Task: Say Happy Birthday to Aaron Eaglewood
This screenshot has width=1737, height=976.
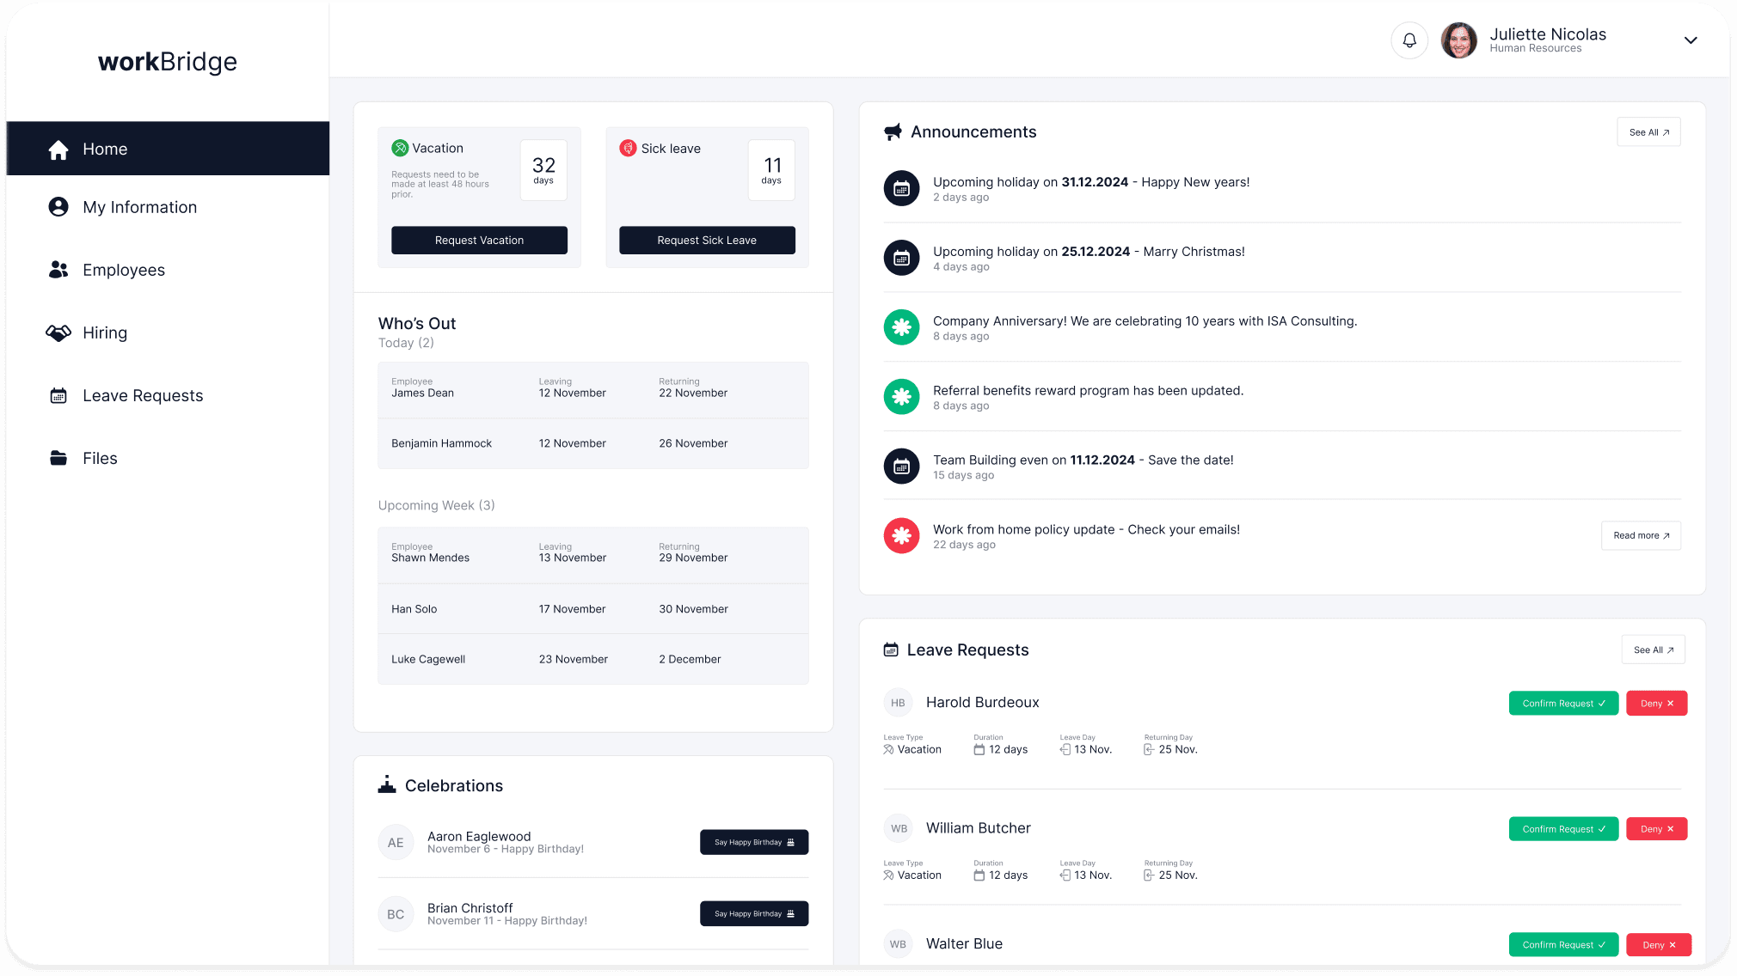Action: tap(753, 842)
